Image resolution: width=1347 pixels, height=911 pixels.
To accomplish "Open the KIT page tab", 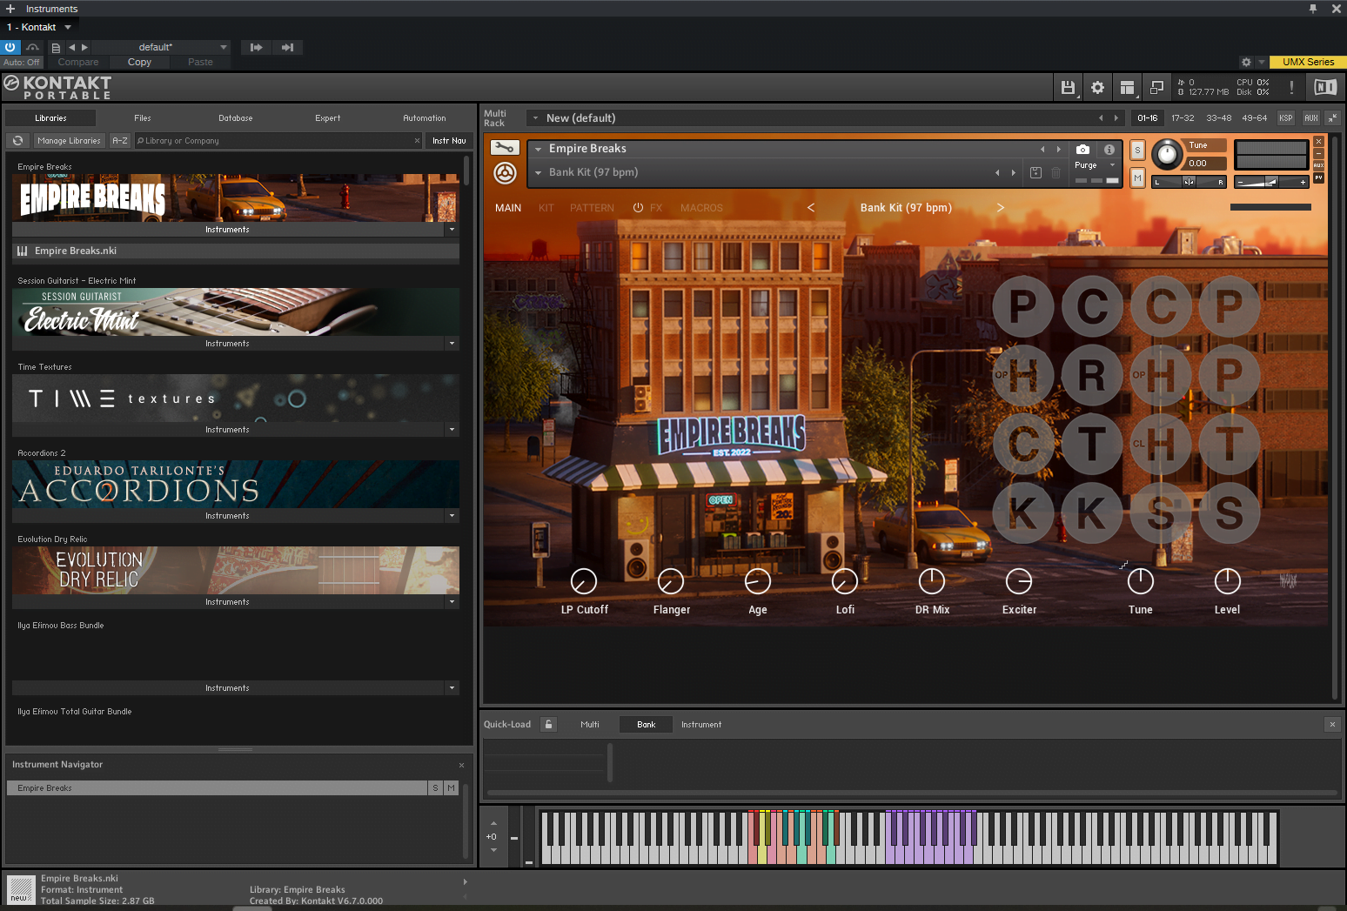I will coord(546,208).
